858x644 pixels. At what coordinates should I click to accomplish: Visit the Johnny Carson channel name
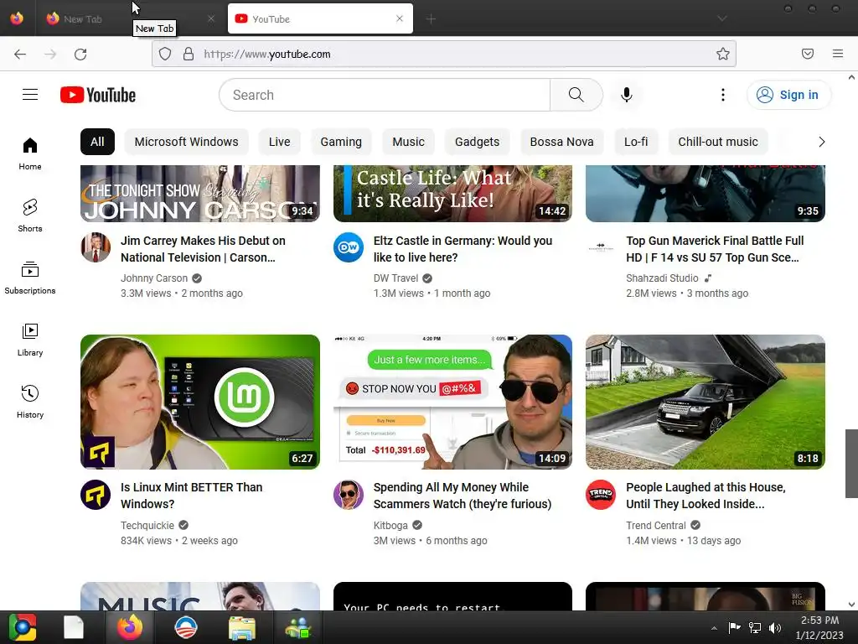154,278
